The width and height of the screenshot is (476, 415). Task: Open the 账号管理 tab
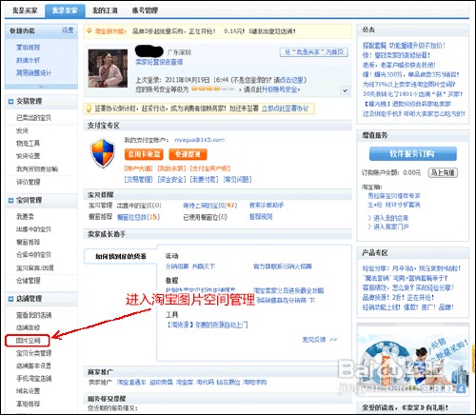pyautogui.click(x=145, y=10)
